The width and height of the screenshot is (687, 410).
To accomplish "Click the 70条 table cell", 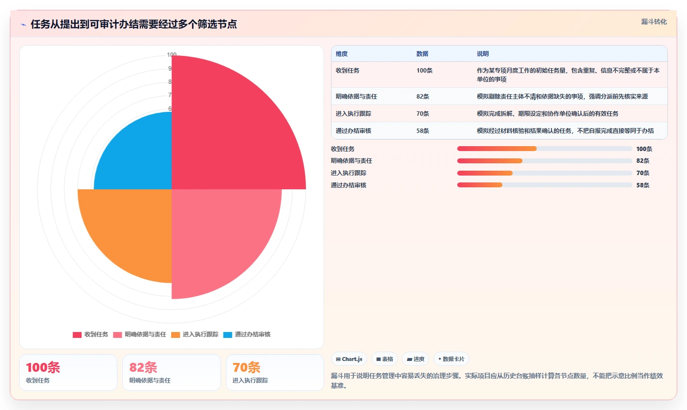I will [442, 113].
